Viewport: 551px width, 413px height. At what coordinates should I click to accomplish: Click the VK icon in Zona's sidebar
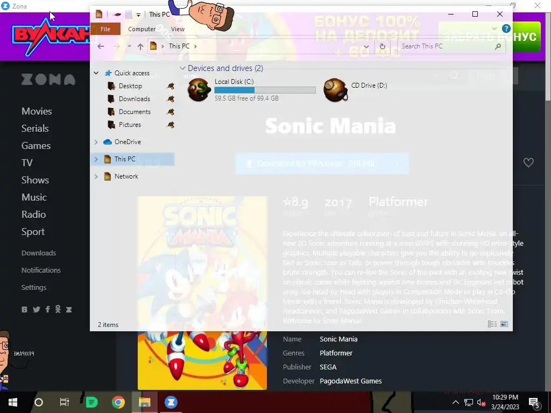pyautogui.click(x=25, y=309)
